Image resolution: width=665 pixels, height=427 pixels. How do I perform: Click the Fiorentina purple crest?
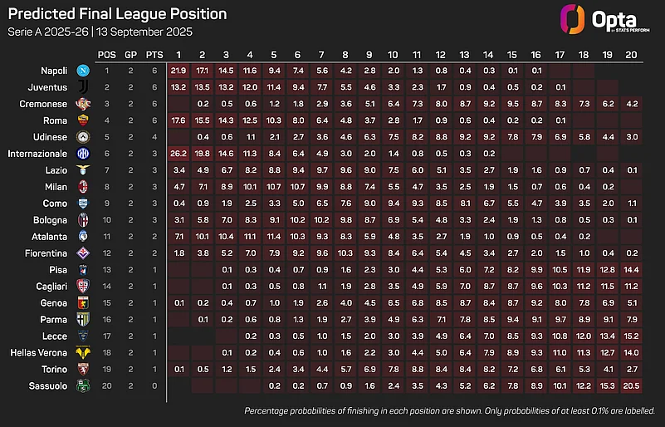click(83, 253)
